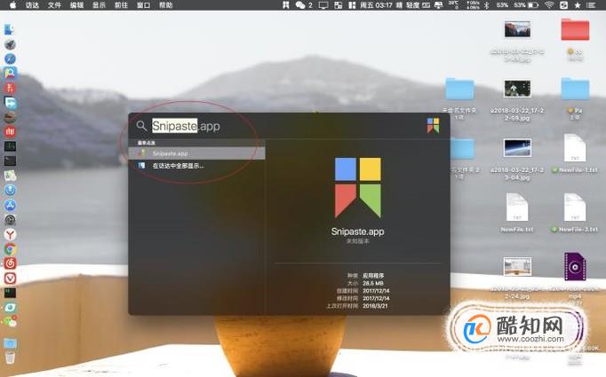The image size is (606, 377).
Task: Open the Go (前往) menu
Action: click(121, 5)
